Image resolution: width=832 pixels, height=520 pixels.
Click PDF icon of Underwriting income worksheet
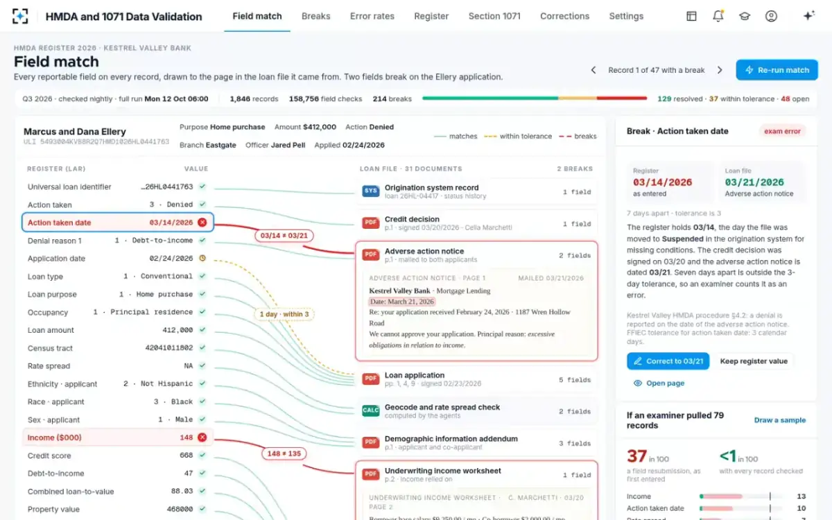pos(370,474)
